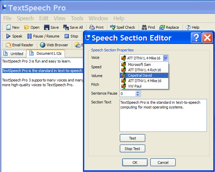Open the Speech menu
Viewport: 215px width, 172px height.
click(25, 18)
